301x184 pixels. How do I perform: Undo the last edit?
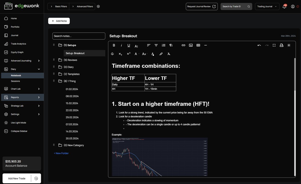tap(259, 45)
